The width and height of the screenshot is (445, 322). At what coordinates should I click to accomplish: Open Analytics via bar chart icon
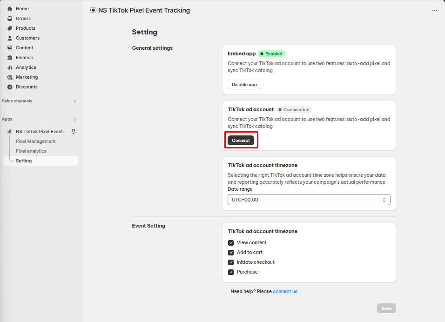click(x=10, y=67)
